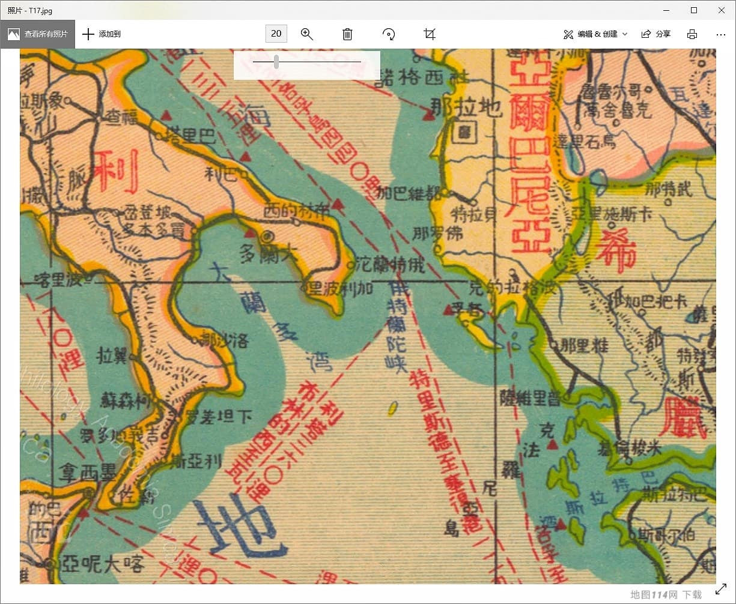
Task: Expand the 编辑 & 创建 dropdown
Action: (595, 34)
